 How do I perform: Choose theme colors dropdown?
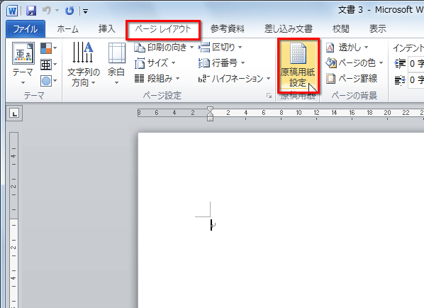49,48
